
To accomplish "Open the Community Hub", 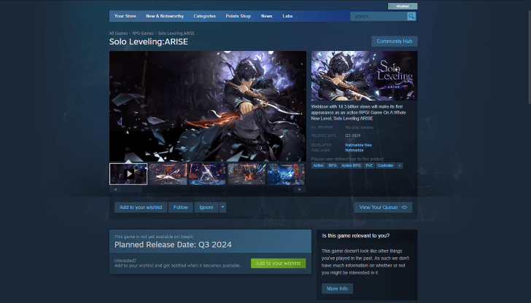I will 395,42.
